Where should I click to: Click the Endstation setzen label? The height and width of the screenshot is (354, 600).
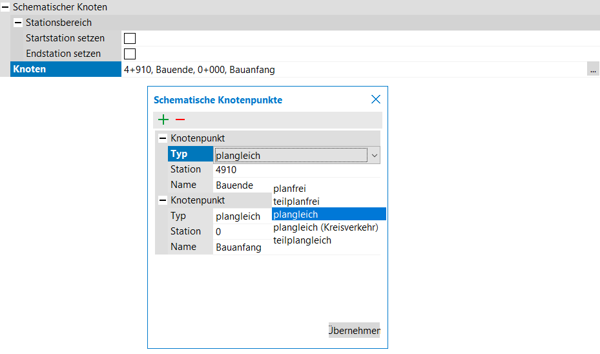(x=63, y=54)
